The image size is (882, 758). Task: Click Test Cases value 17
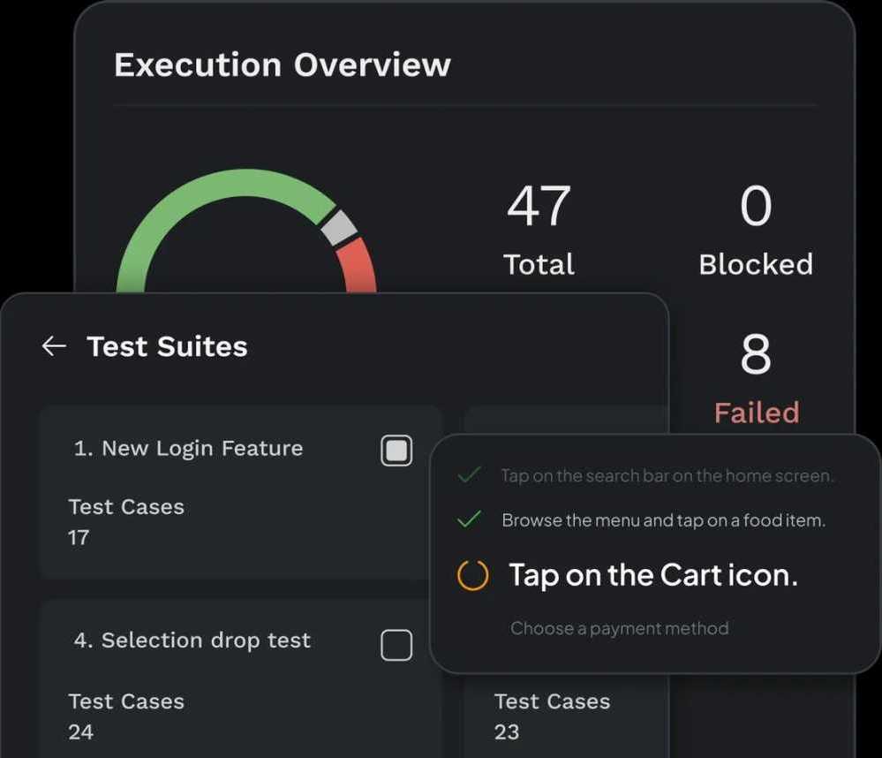[79, 537]
